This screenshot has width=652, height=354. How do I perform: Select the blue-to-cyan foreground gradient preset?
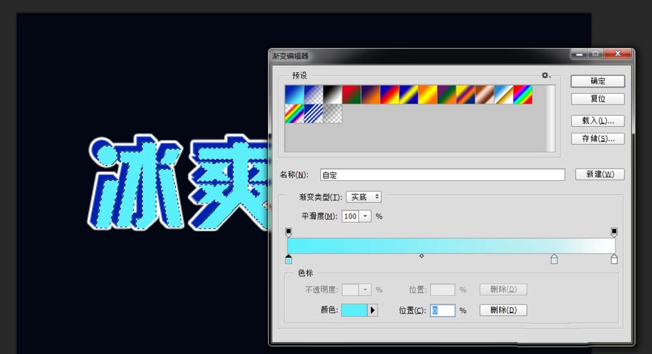click(295, 94)
